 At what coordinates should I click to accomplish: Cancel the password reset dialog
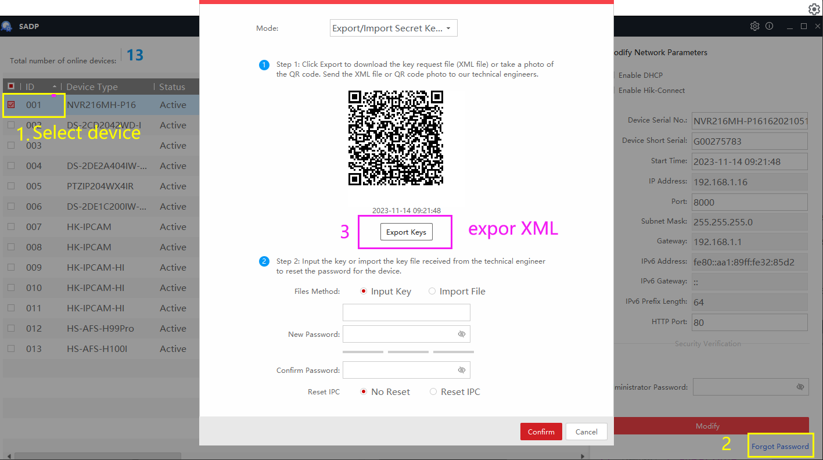coord(586,432)
